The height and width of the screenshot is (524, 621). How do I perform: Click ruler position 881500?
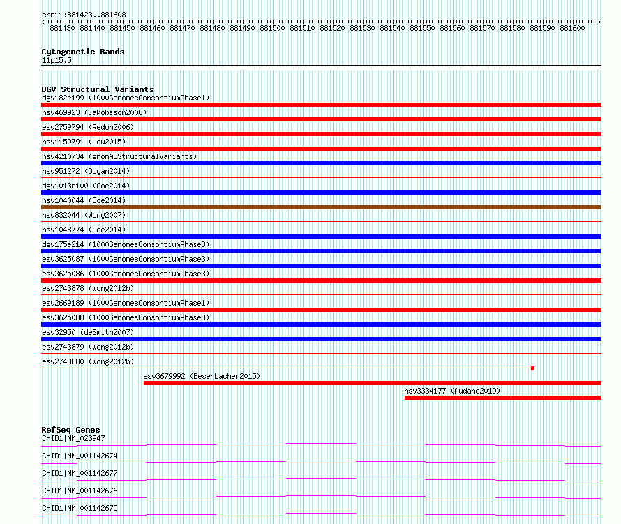(x=273, y=28)
